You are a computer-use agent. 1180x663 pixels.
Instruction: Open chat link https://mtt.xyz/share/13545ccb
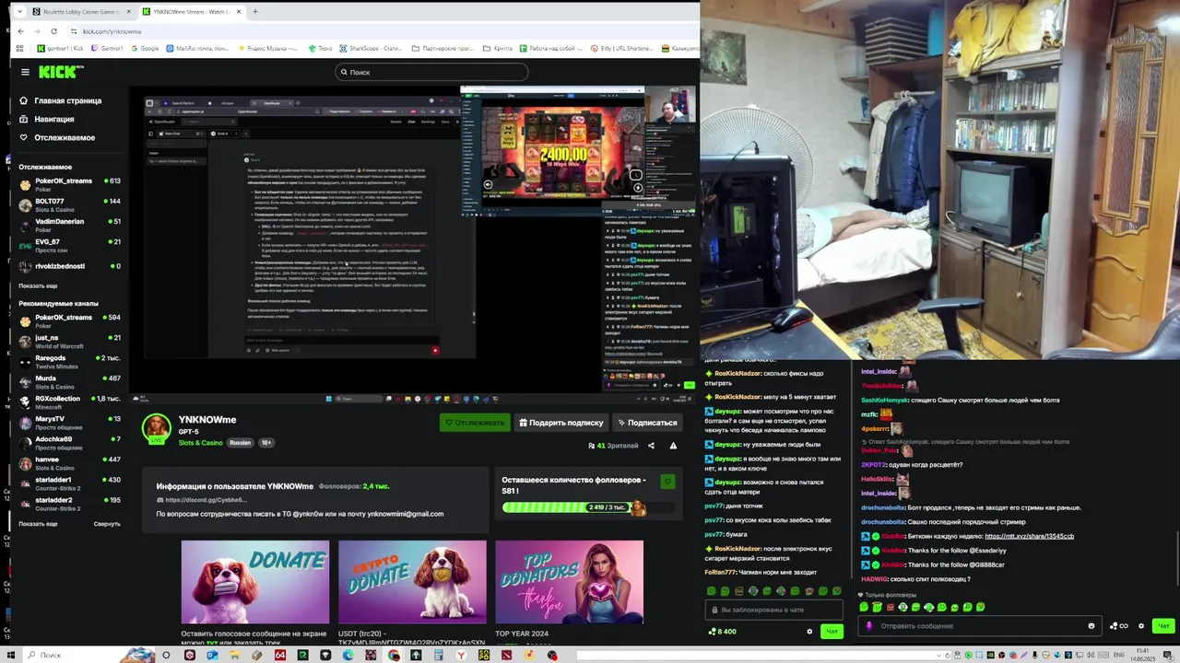tap(1029, 536)
